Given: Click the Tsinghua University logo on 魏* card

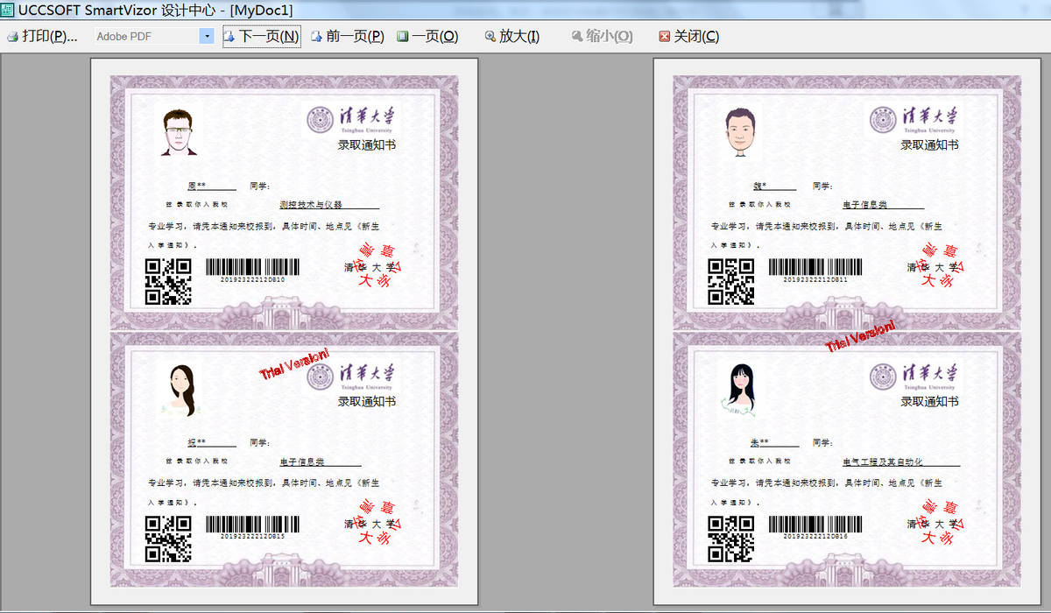Looking at the screenshot, I should 914,120.
